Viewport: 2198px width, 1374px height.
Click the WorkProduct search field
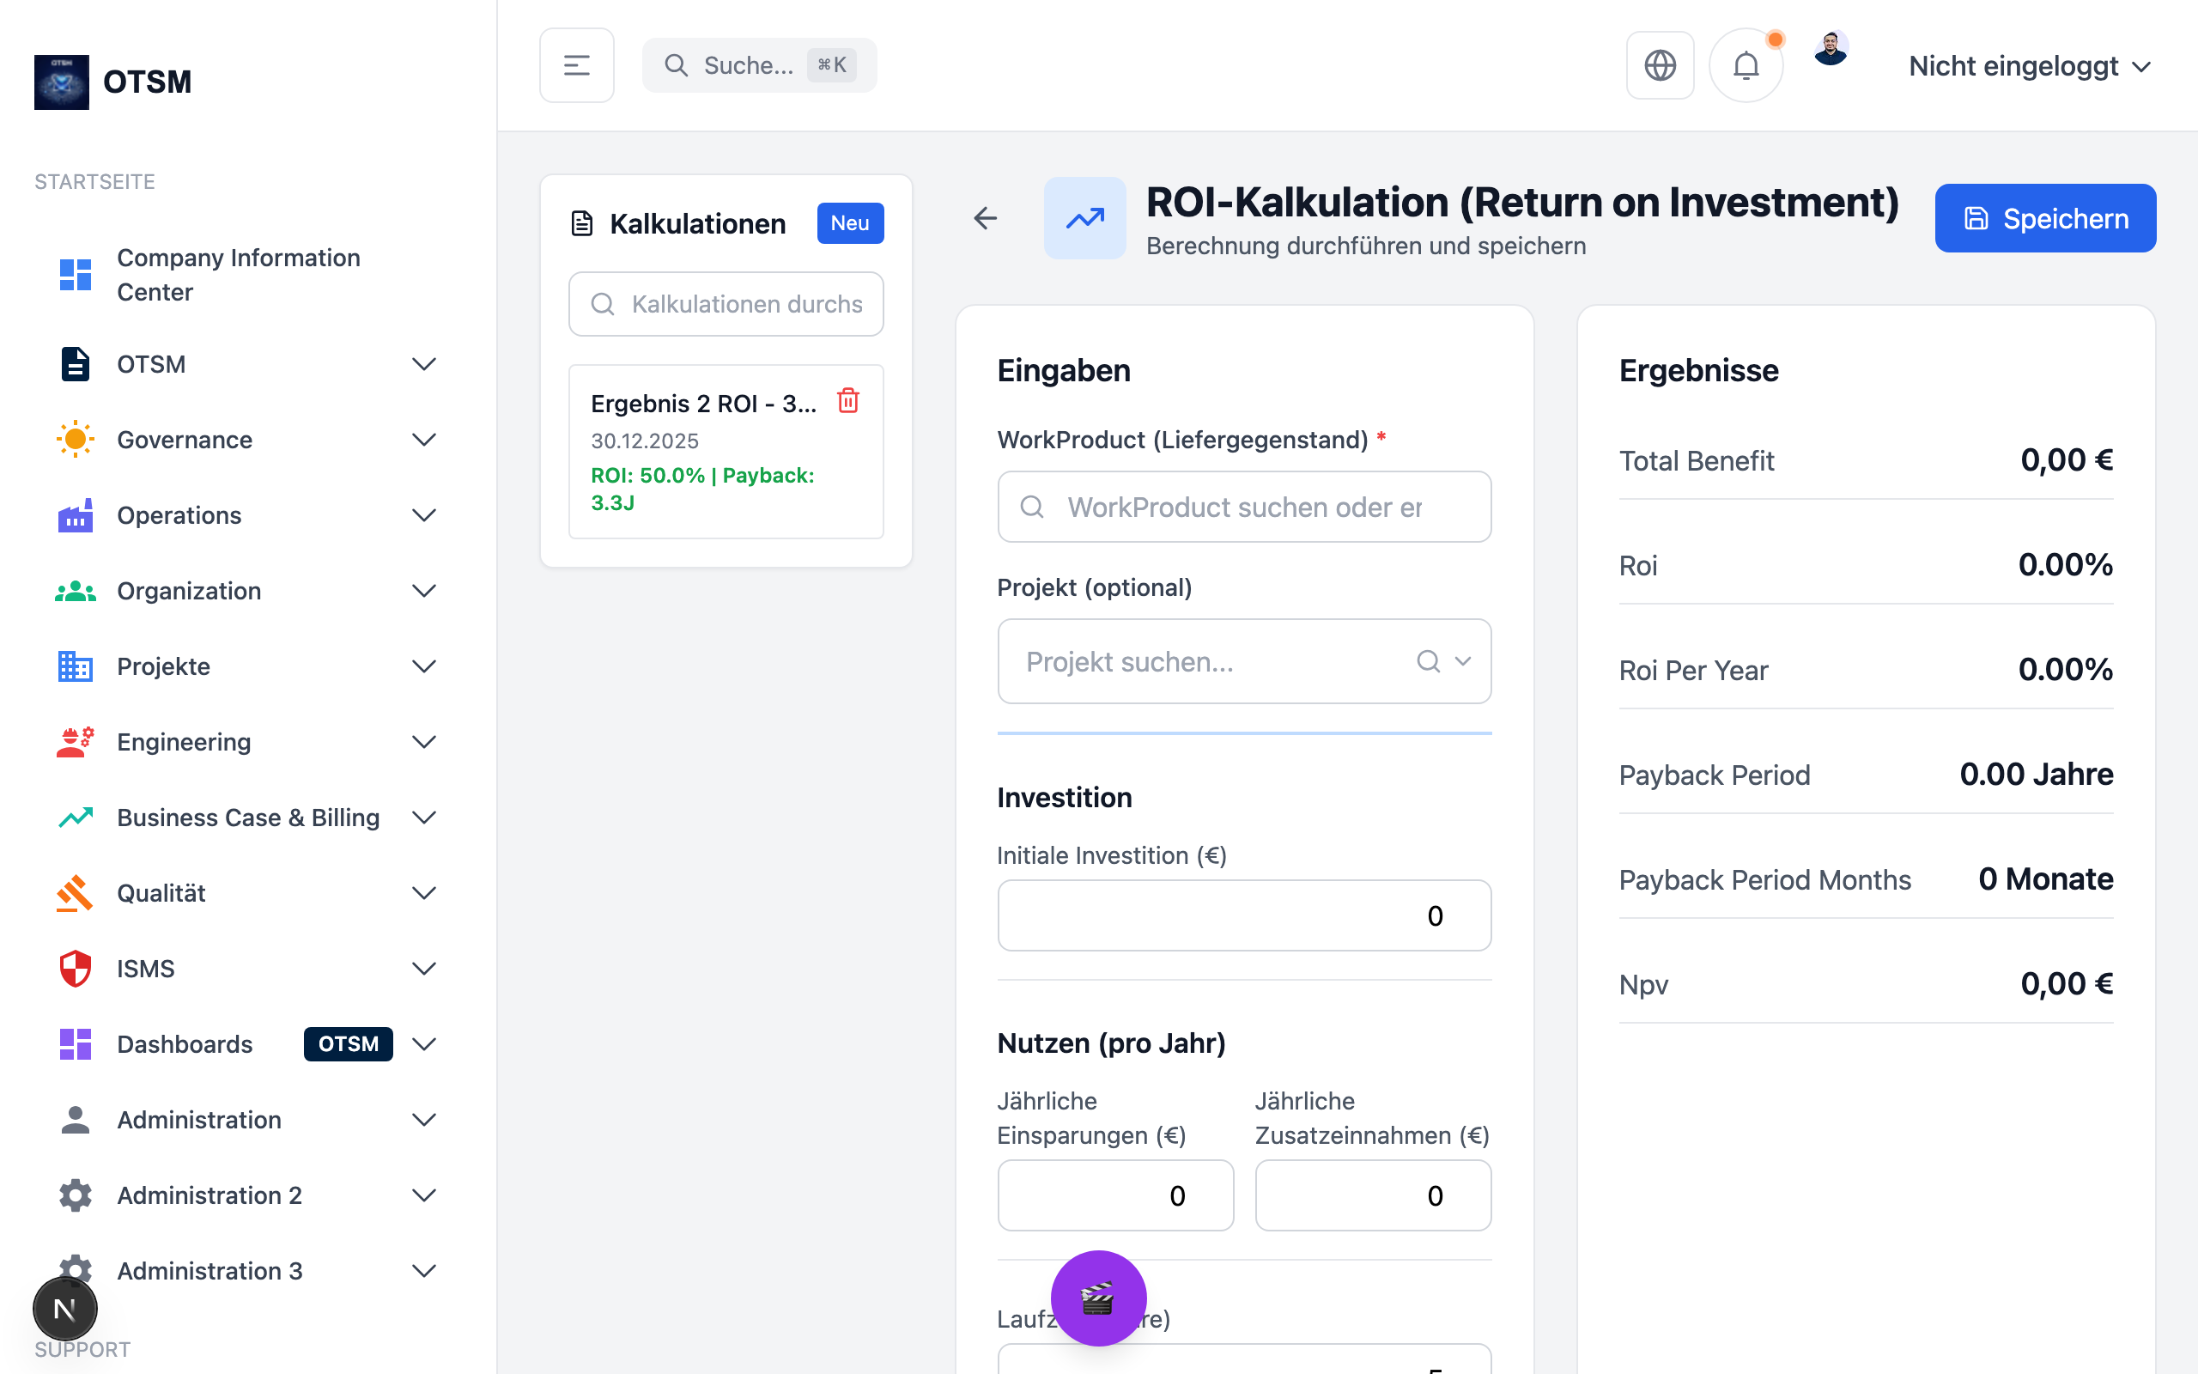1243,507
